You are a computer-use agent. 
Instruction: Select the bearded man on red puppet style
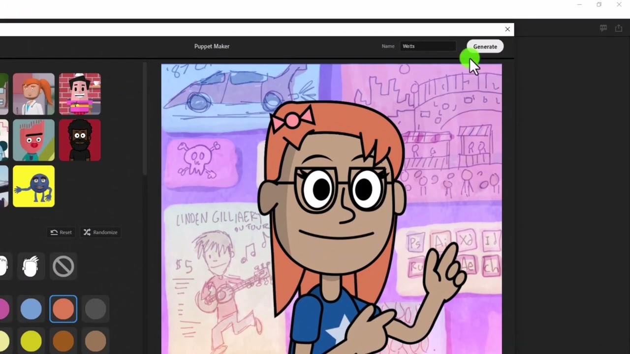coord(80,140)
